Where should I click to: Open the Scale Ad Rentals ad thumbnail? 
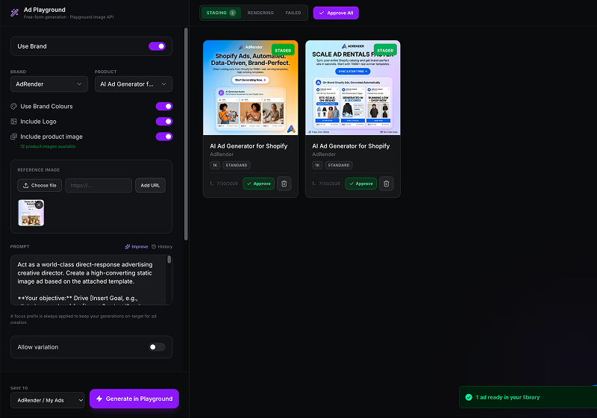(353, 87)
